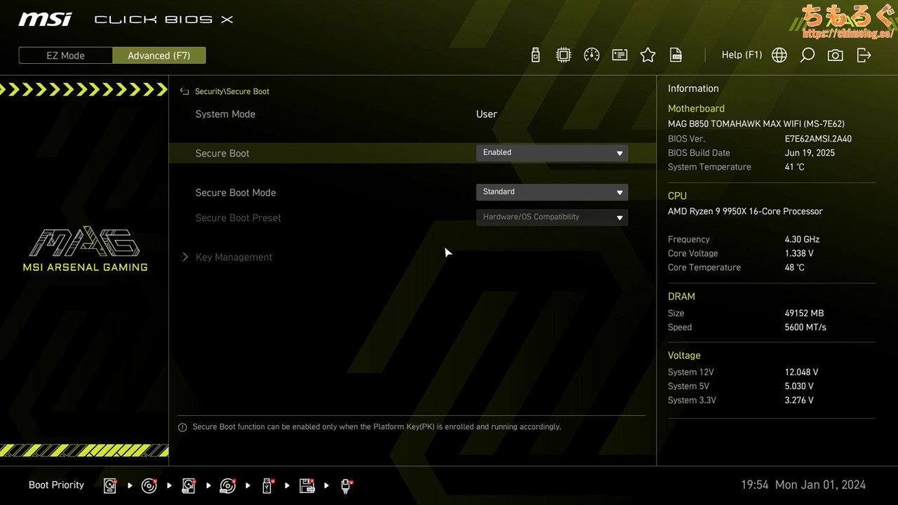
Task: Click the Help (F1) button
Action: pos(741,55)
